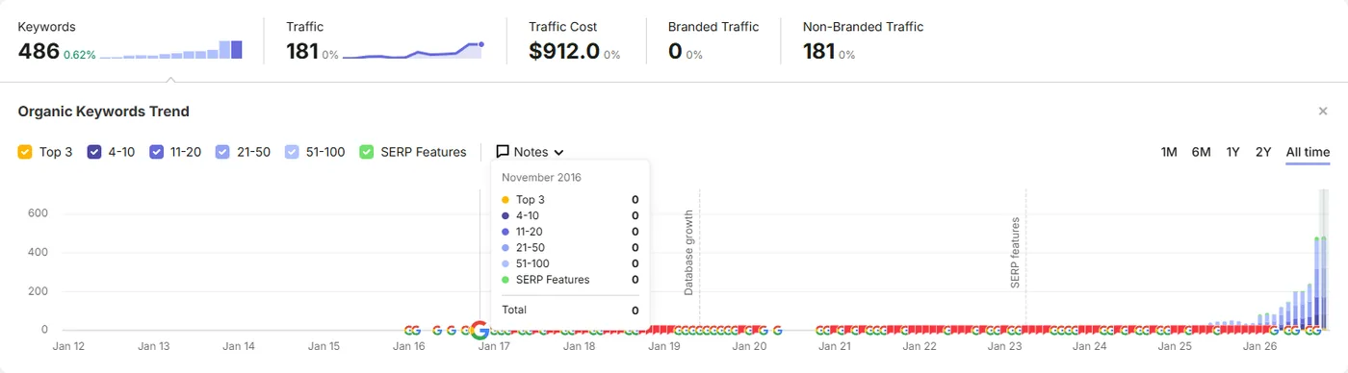Viewport: 1348px width, 373px height.
Task: Close the Organic Keywords Trend panel
Action: click(x=1323, y=112)
